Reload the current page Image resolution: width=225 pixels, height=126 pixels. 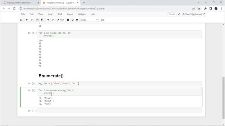(x=14, y=8)
